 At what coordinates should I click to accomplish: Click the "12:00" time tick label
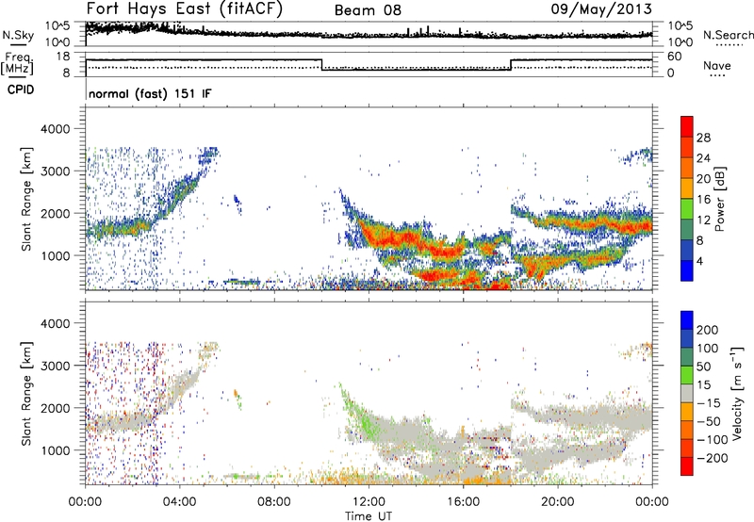[x=369, y=502]
